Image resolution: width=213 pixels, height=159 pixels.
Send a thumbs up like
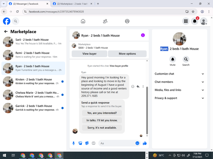click(x=145, y=143)
